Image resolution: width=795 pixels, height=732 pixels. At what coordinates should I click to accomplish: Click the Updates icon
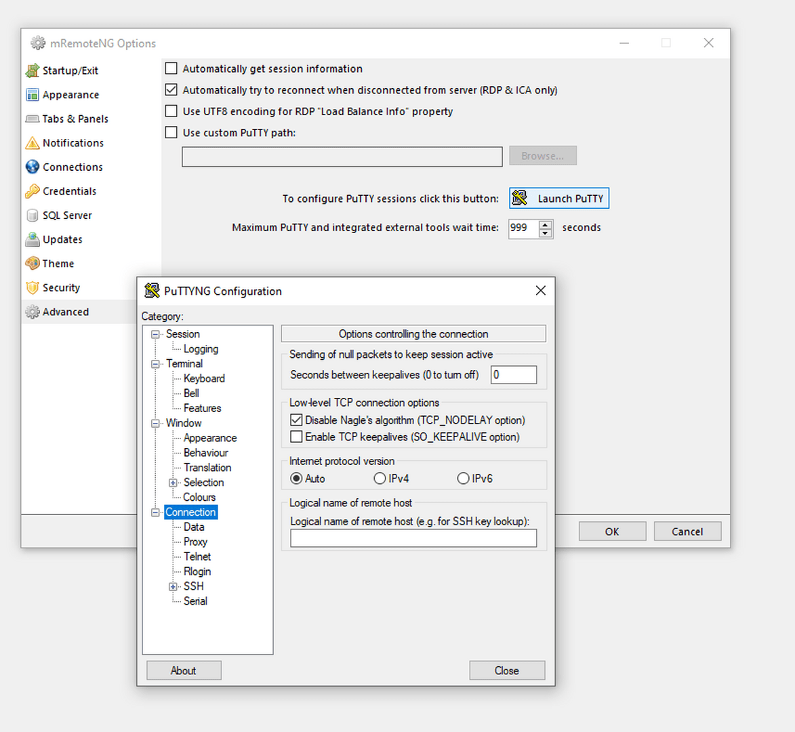tap(33, 239)
